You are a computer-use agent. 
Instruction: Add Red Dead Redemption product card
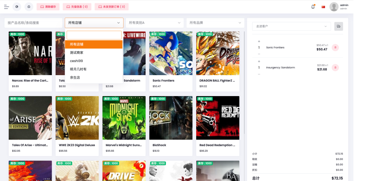tap(218, 126)
